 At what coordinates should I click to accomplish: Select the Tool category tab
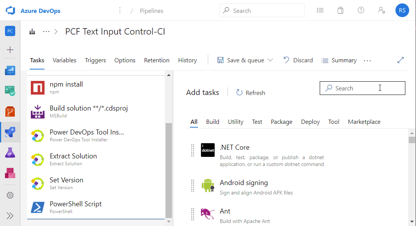(x=334, y=122)
